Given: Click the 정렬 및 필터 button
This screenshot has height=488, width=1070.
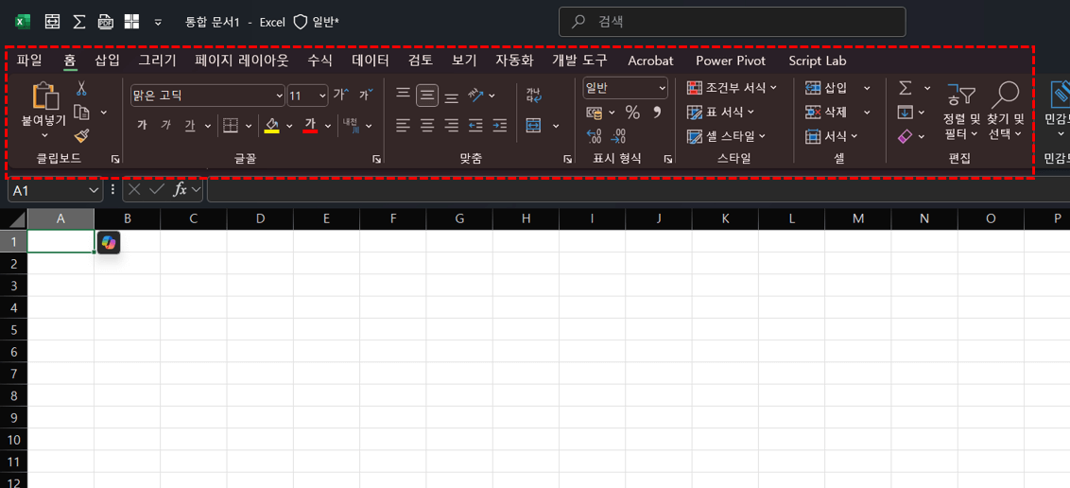Looking at the screenshot, I should 960,109.
